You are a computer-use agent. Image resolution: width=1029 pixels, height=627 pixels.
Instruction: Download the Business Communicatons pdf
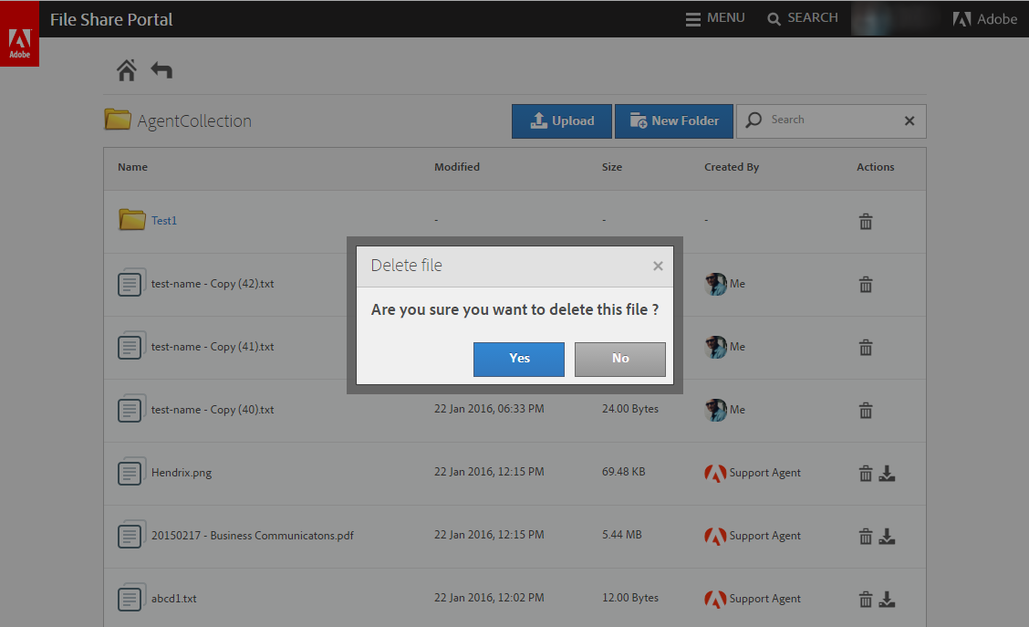click(x=887, y=536)
